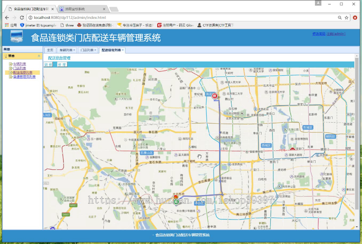Open a new browser tab
This screenshot has height=244, width=362.
pyautogui.click(x=114, y=9)
